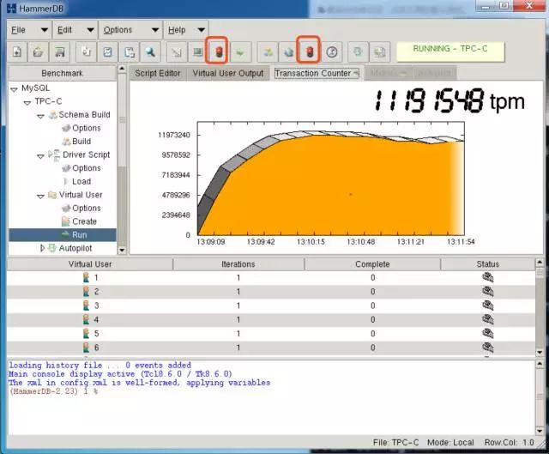Click the Benchmark panel header
549x454 pixels.
coord(62,73)
